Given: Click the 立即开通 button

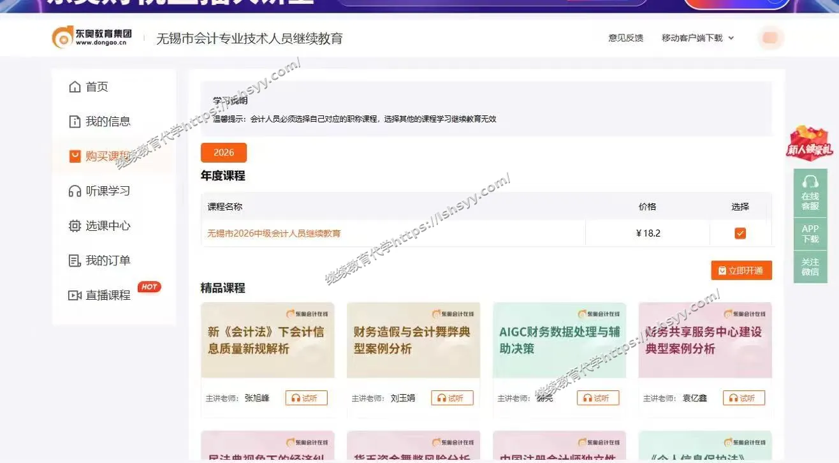Looking at the screenshot, I should 741,270.
